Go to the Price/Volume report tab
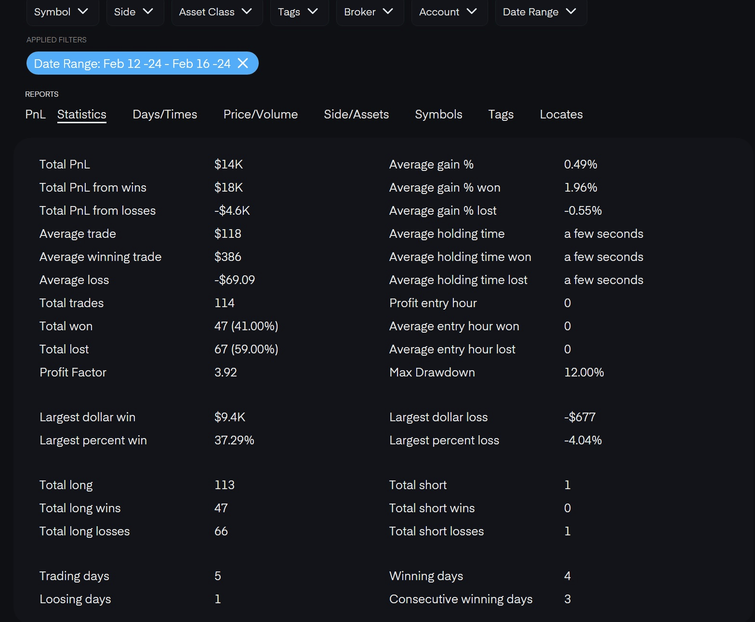The image size is (755, 622). tap(261, 114)
